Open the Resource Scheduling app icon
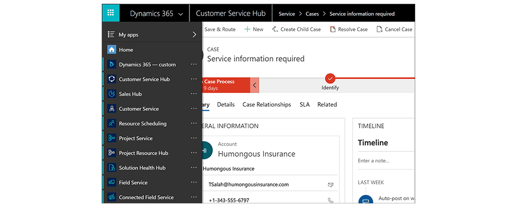This screenshot has height=207, width=519. 112,124
